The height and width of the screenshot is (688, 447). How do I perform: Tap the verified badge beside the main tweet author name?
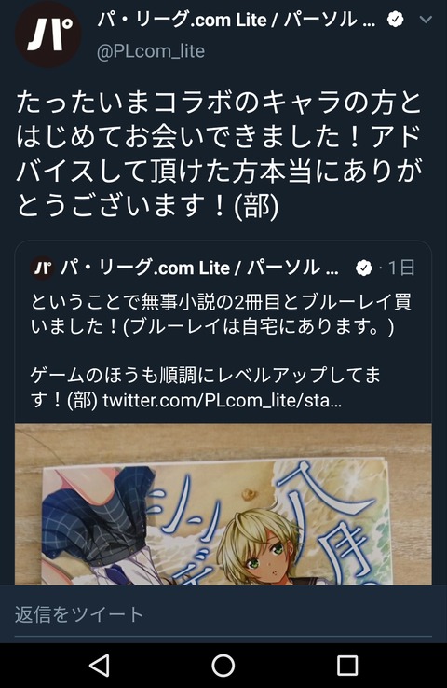(x=396, y=20)
